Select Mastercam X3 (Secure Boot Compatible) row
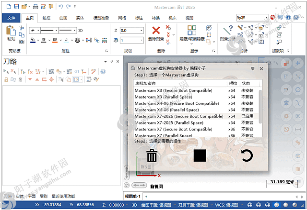 [x=195, y=90]
